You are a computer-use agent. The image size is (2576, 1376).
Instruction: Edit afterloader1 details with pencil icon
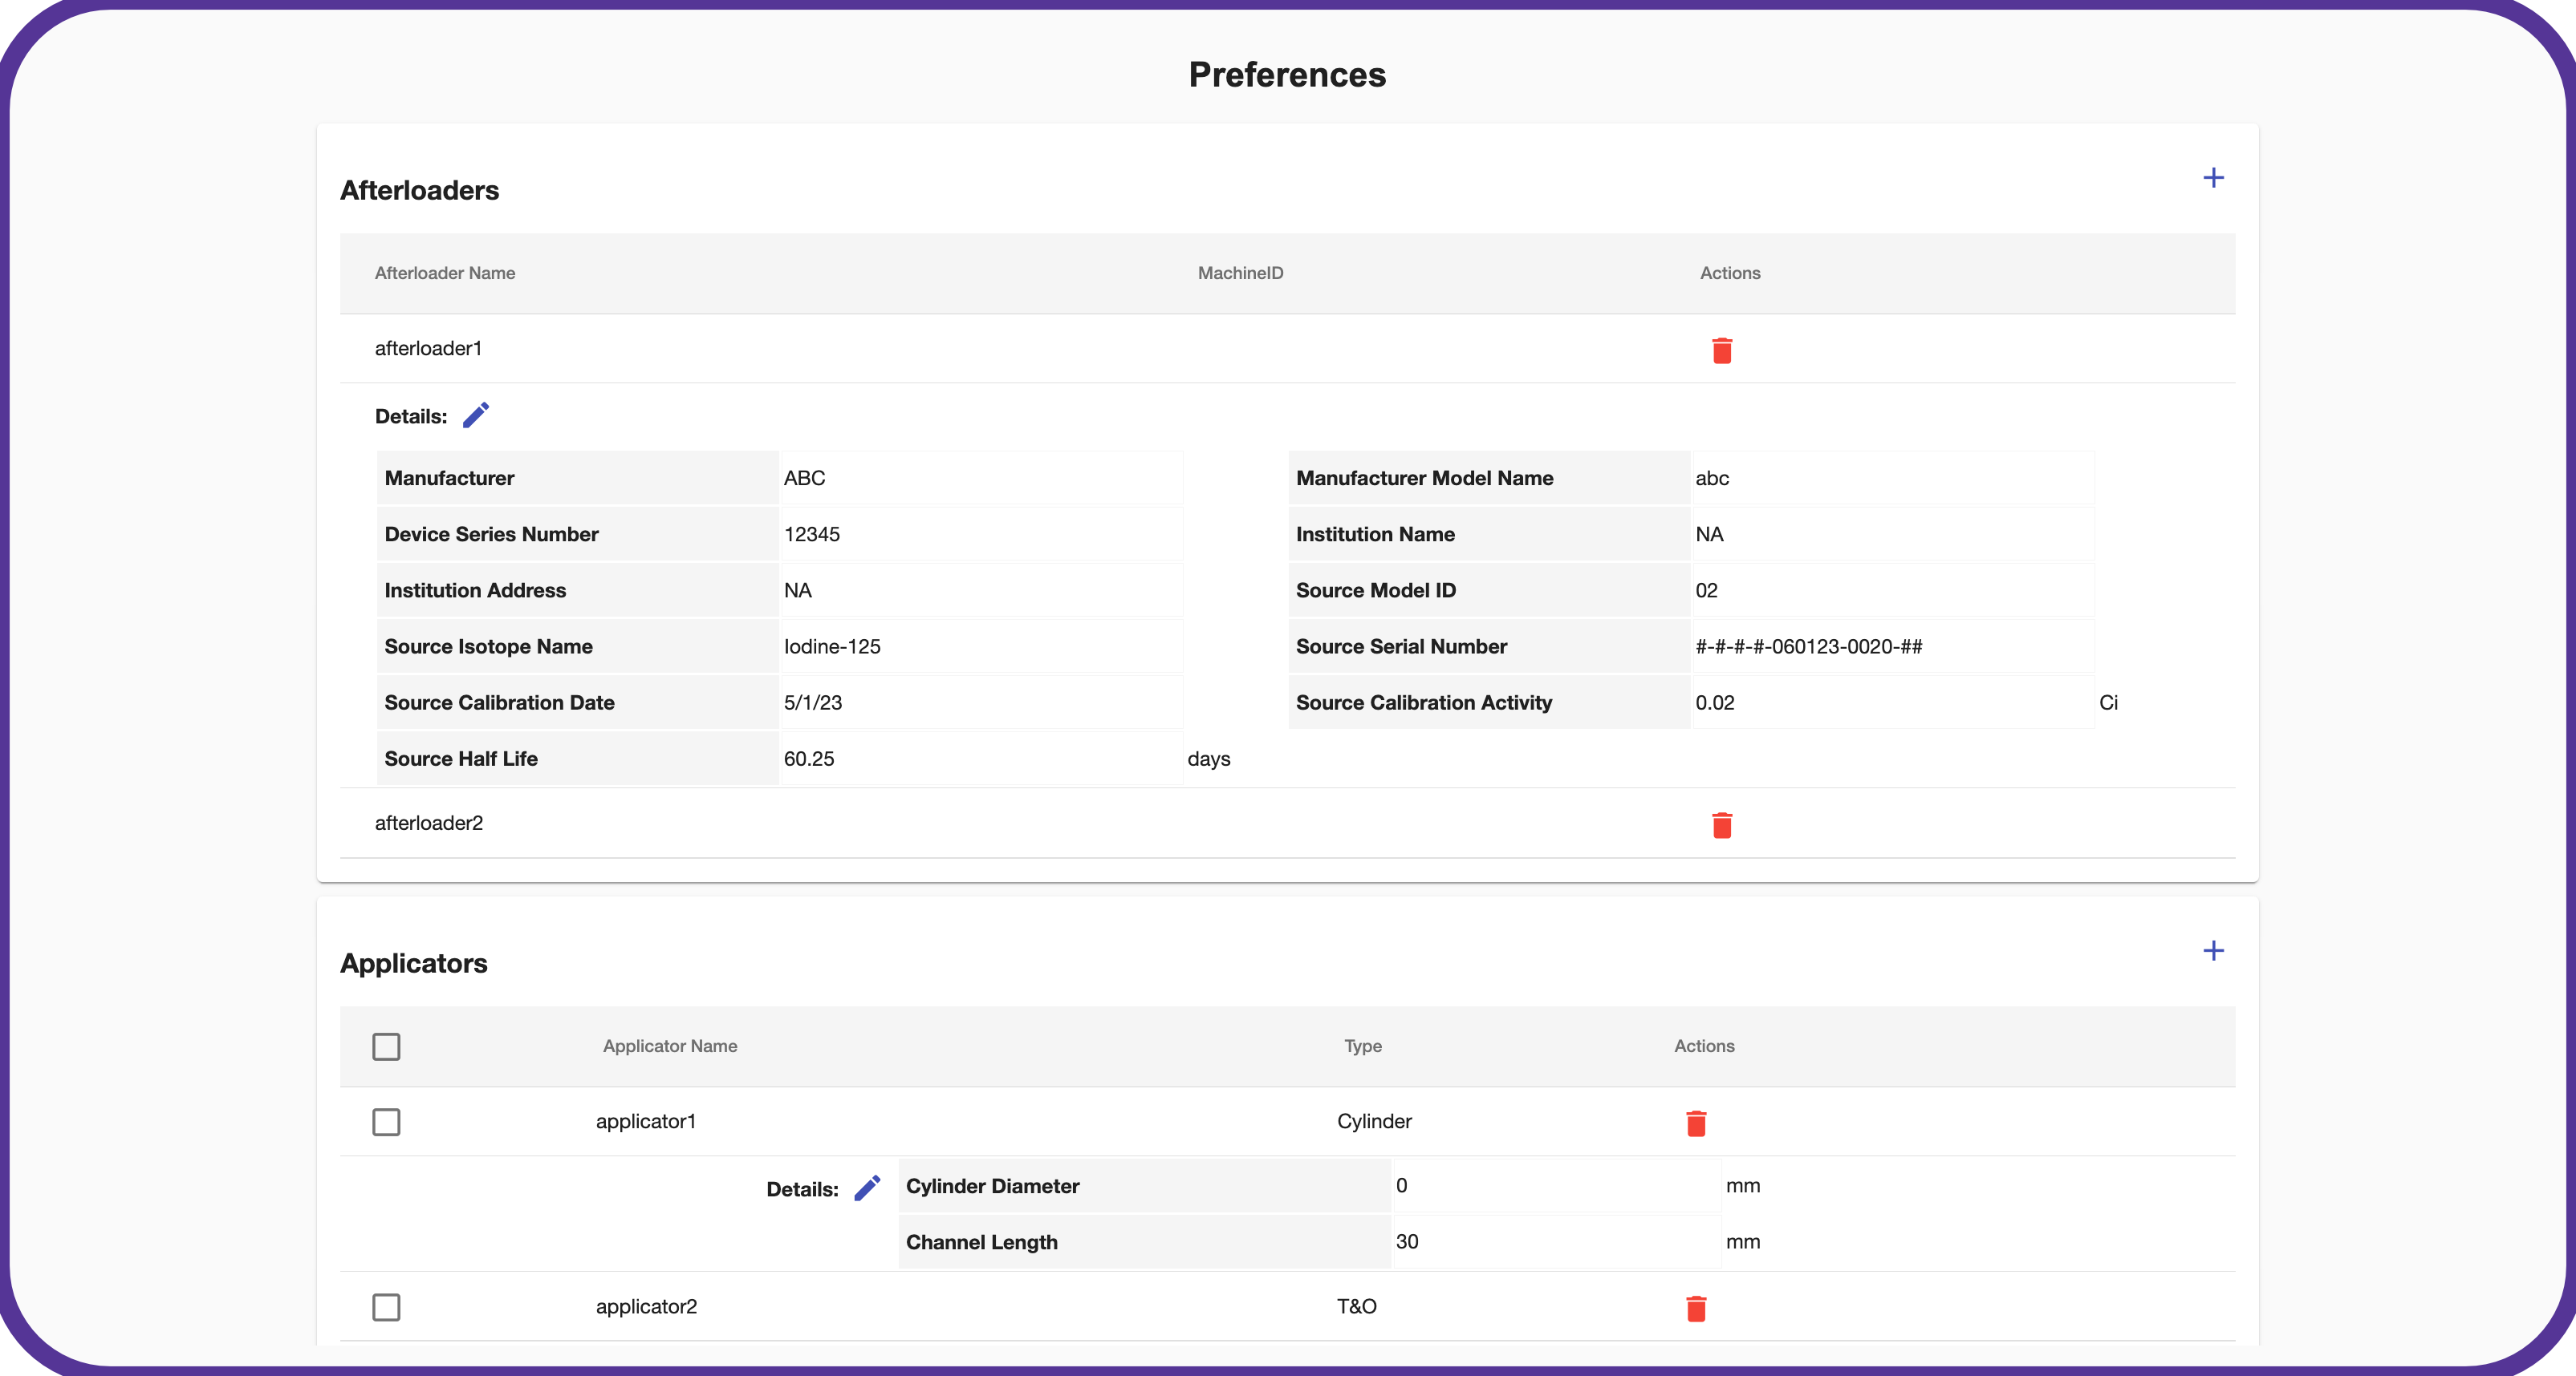click(476, 415)
